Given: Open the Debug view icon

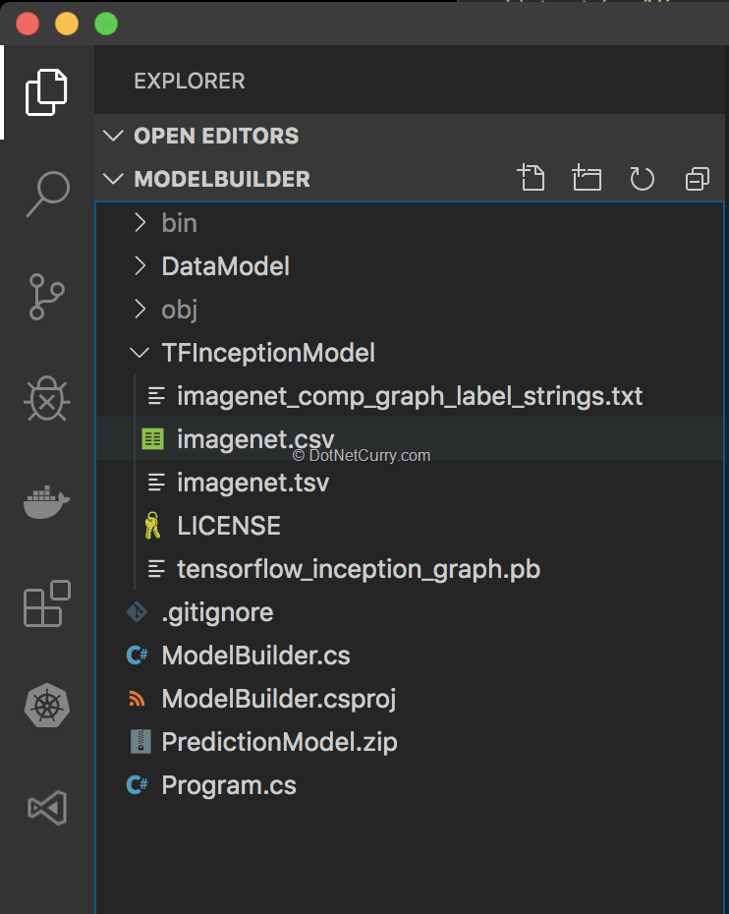Looking at the screenshot, I should (46, 400).
